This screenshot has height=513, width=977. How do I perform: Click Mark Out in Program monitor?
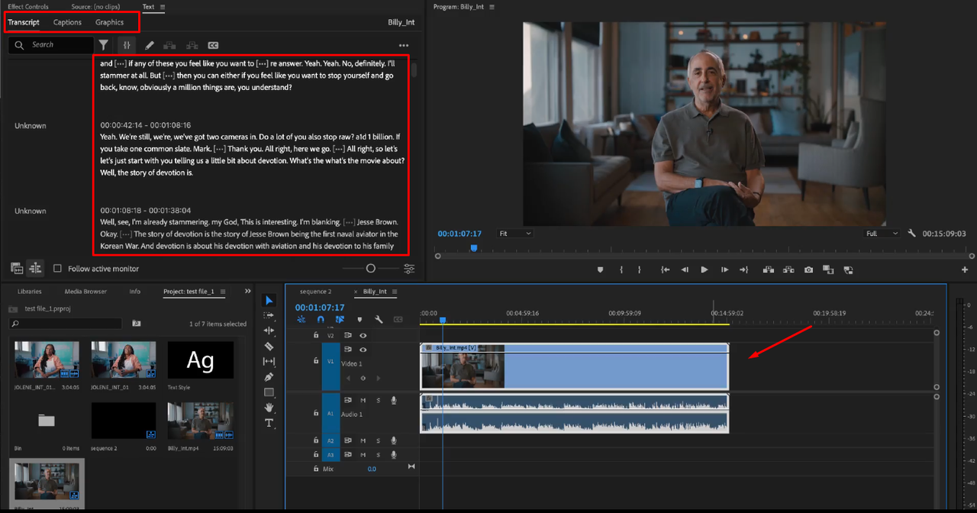[x=639, y=269]
